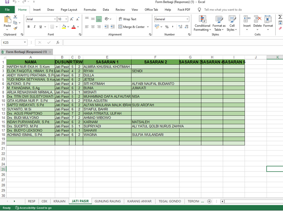The height and width of the screenshot is (212, 283).
Task: Click Tell me what you want to do
Action: [223, 10]
